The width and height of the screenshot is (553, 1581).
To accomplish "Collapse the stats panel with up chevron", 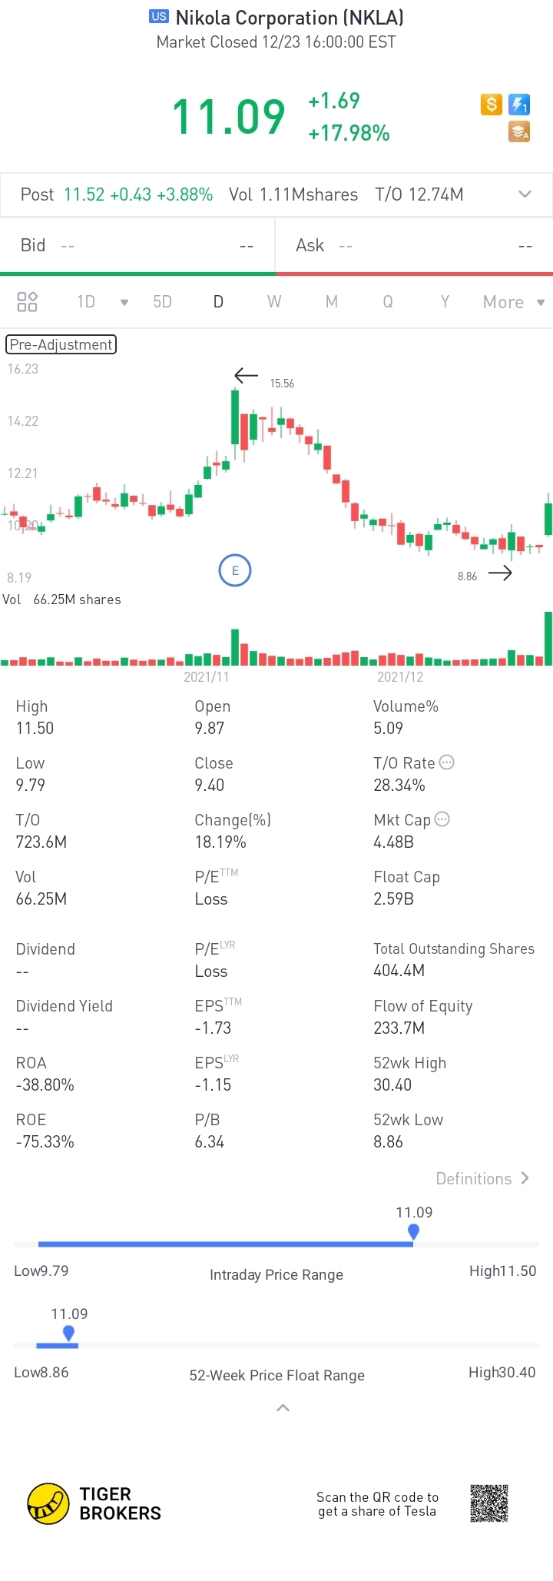I will tap(283, 1408).
